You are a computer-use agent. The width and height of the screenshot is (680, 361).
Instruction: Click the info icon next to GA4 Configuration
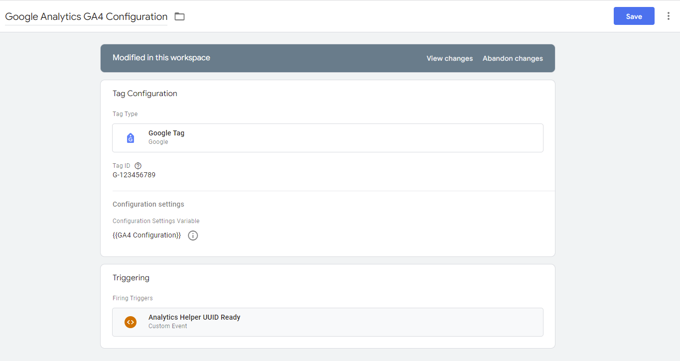[193, 236]
